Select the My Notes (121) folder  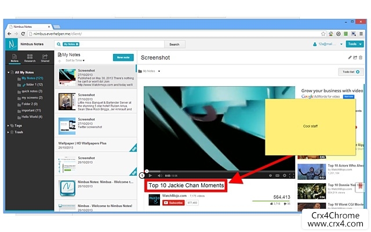[32, 78]
